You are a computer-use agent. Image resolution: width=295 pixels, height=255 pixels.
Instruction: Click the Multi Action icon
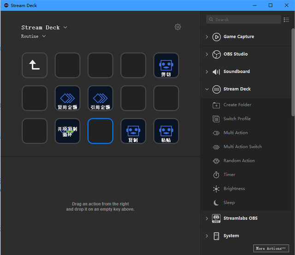(x=216, y=133)
